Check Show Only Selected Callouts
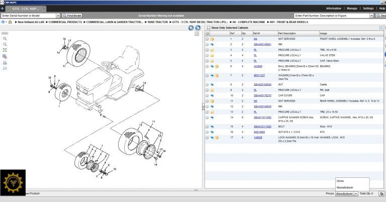This screenshot has width=386, height=202. [208, 28]
